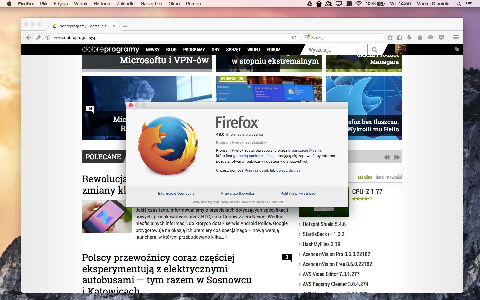The height and width of the screenshot is (300, 480).
Task: Open the Apple menu
Action: coord(9,4)
